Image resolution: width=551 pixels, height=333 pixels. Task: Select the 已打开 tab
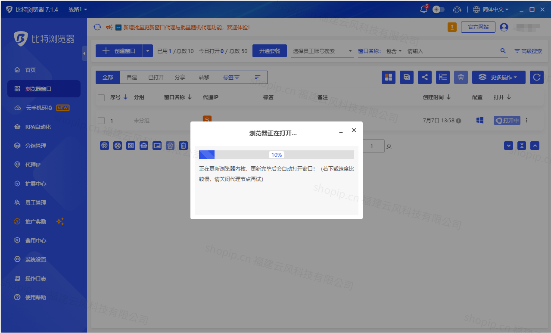pos(156,78)
